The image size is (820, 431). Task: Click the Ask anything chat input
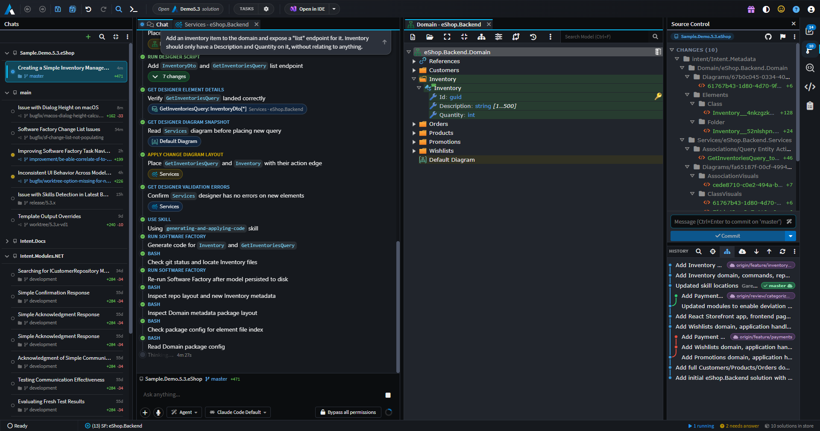(261, 395)
